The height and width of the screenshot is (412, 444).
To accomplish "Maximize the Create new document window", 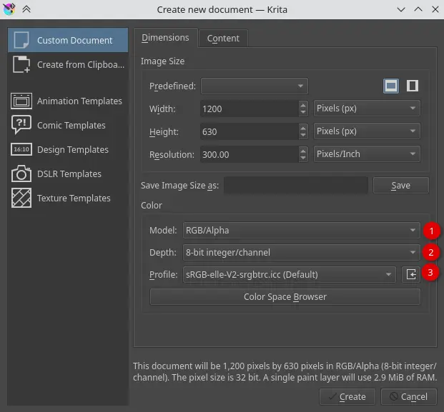I will point(418,9).
